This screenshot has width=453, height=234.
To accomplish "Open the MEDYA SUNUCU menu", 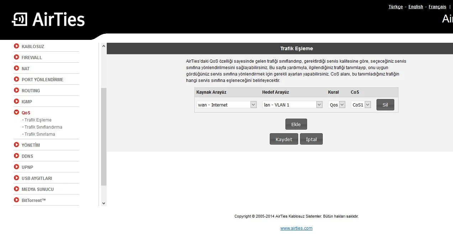I will click(38, 189).
